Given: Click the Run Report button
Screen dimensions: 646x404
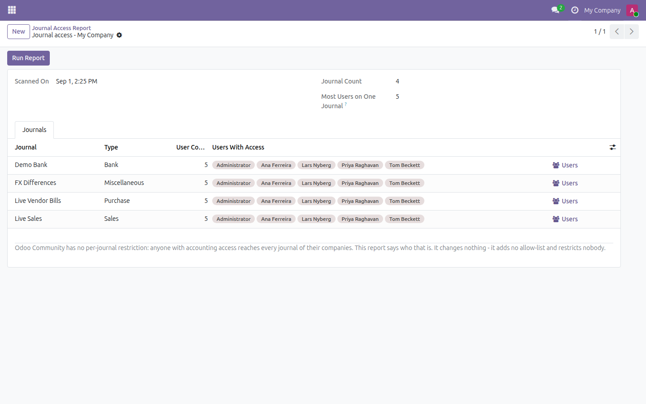Looking at the screenshot, I should [28, 58].
